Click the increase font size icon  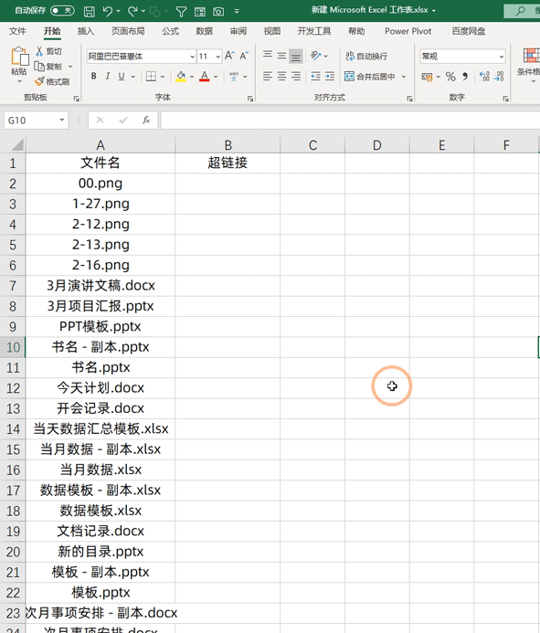[229, 56]
